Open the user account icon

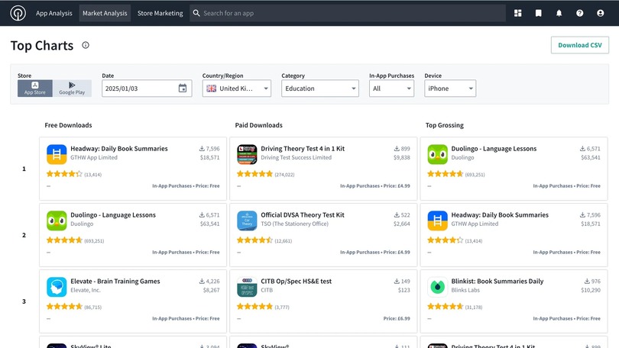click(600, 13)
